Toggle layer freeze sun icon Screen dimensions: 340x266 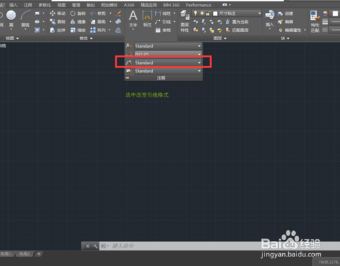click(201, 14)
